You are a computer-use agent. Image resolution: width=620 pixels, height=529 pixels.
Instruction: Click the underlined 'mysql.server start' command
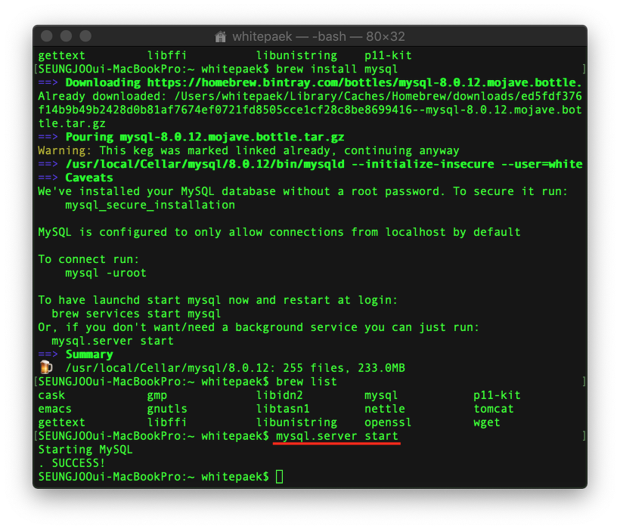tap(337, 436)
